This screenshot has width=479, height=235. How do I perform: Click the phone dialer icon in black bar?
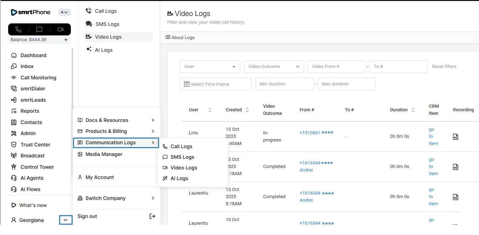click(x=18, y=29)
